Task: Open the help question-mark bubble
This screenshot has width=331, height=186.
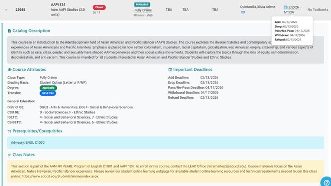Action: tap(326, 182)
